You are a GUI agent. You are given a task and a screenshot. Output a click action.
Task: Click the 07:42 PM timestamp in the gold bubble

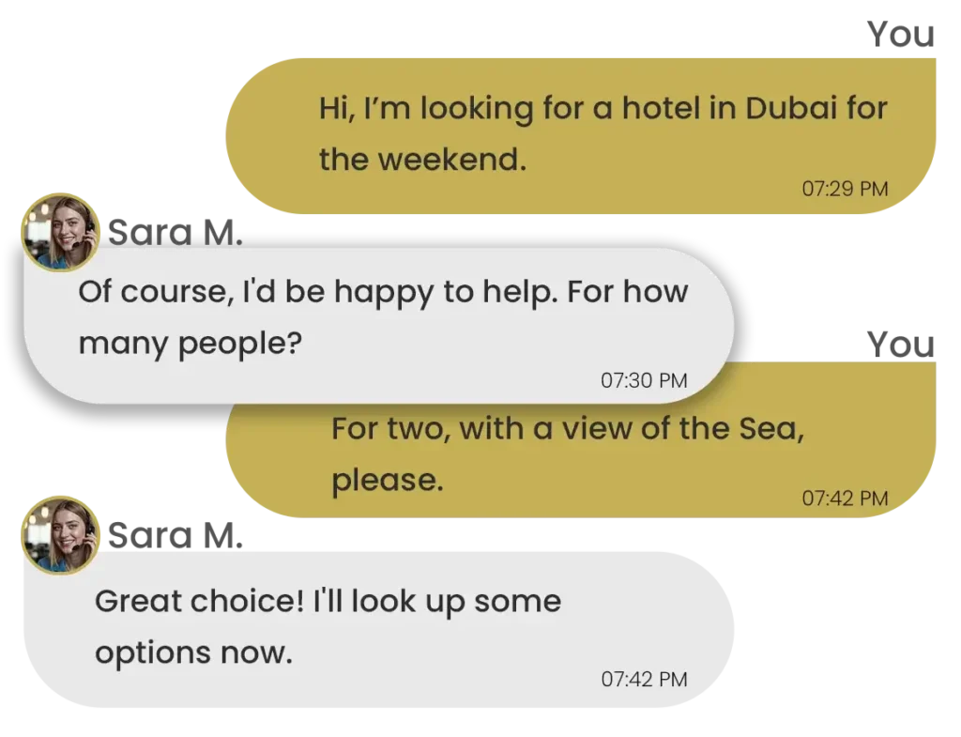tap(845, 498)
